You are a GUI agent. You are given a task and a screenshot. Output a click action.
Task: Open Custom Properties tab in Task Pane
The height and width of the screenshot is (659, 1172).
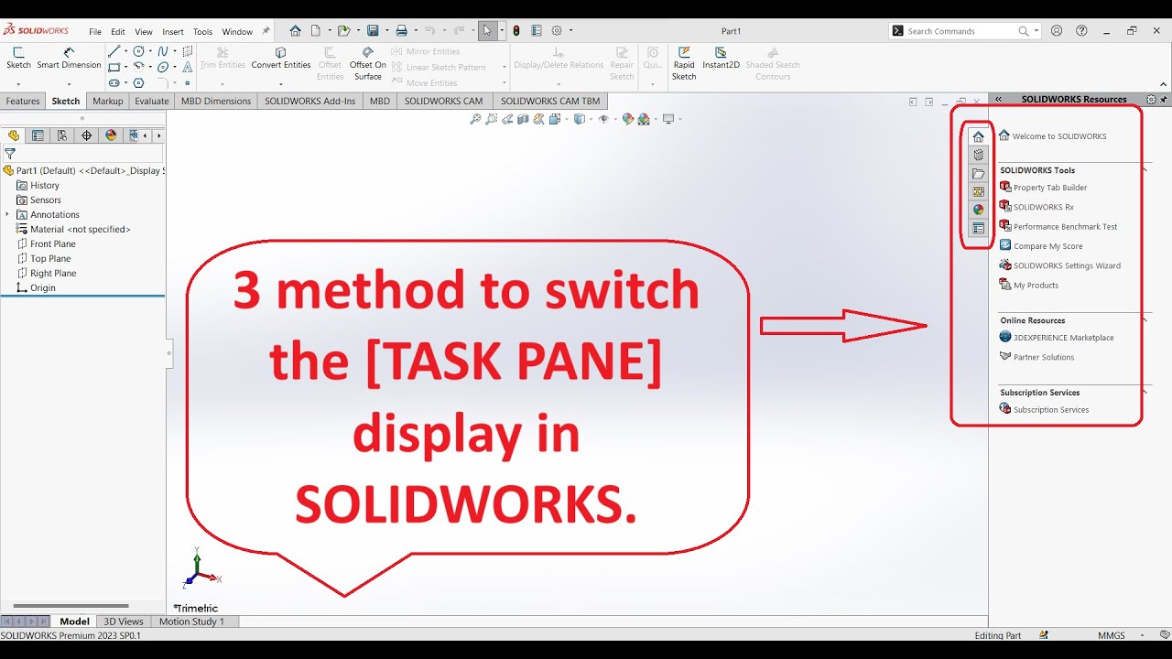click(978, 228)
